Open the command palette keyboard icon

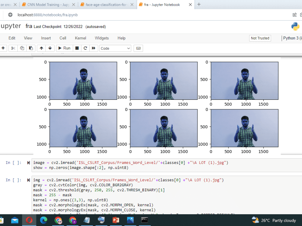138,48
